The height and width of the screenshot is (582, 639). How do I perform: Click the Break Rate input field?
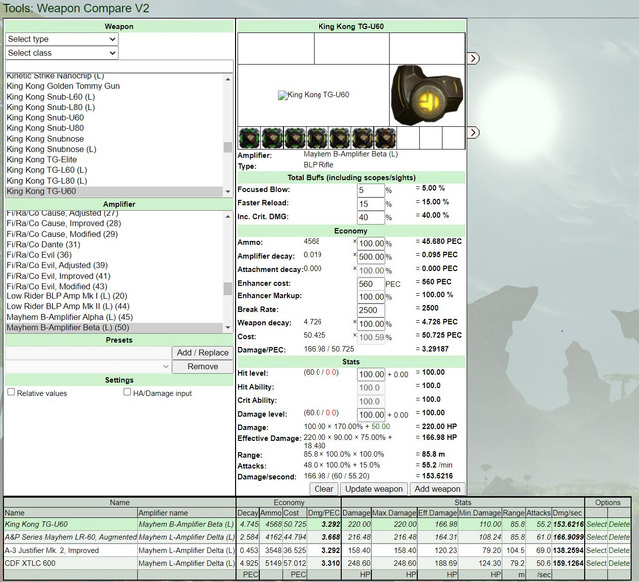pos(370,309)
